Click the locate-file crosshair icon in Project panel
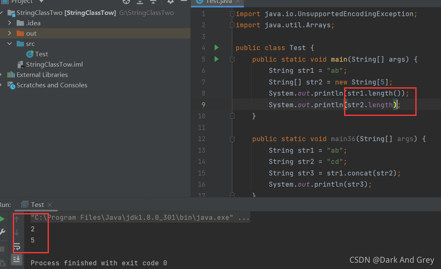 [126, 2]
